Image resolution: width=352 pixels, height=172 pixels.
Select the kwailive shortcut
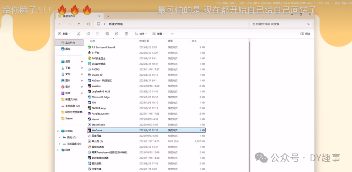pyautogui.click(x=146, y=86)
